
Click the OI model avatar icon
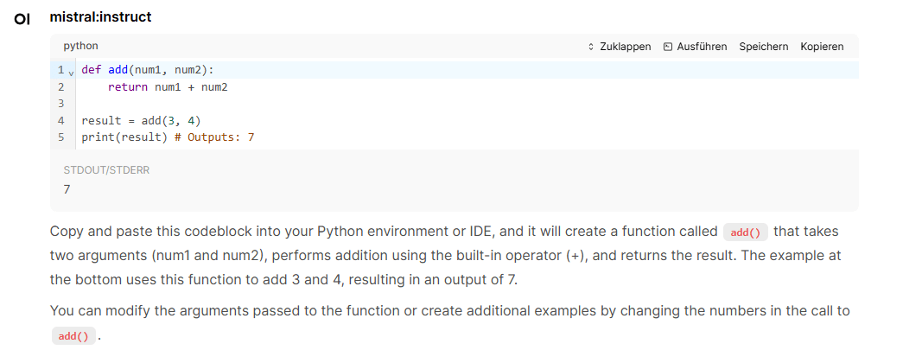point(22,18)
